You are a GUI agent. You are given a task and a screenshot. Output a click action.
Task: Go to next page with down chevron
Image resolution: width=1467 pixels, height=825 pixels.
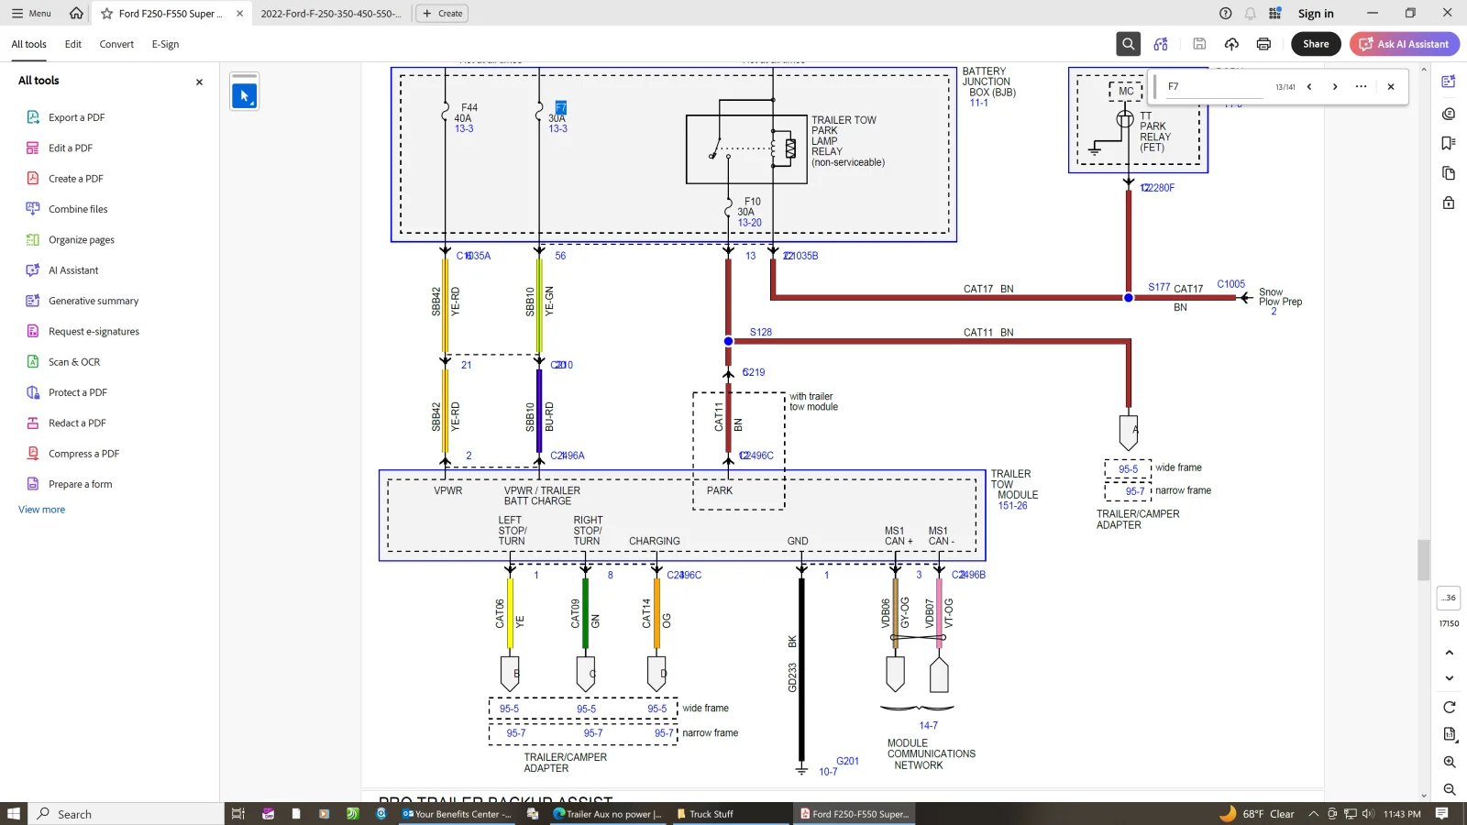pos(1450,678)
